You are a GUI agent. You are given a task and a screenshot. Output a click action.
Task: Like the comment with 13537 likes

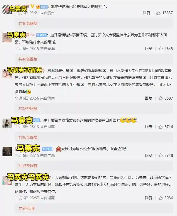click(158, 13)
